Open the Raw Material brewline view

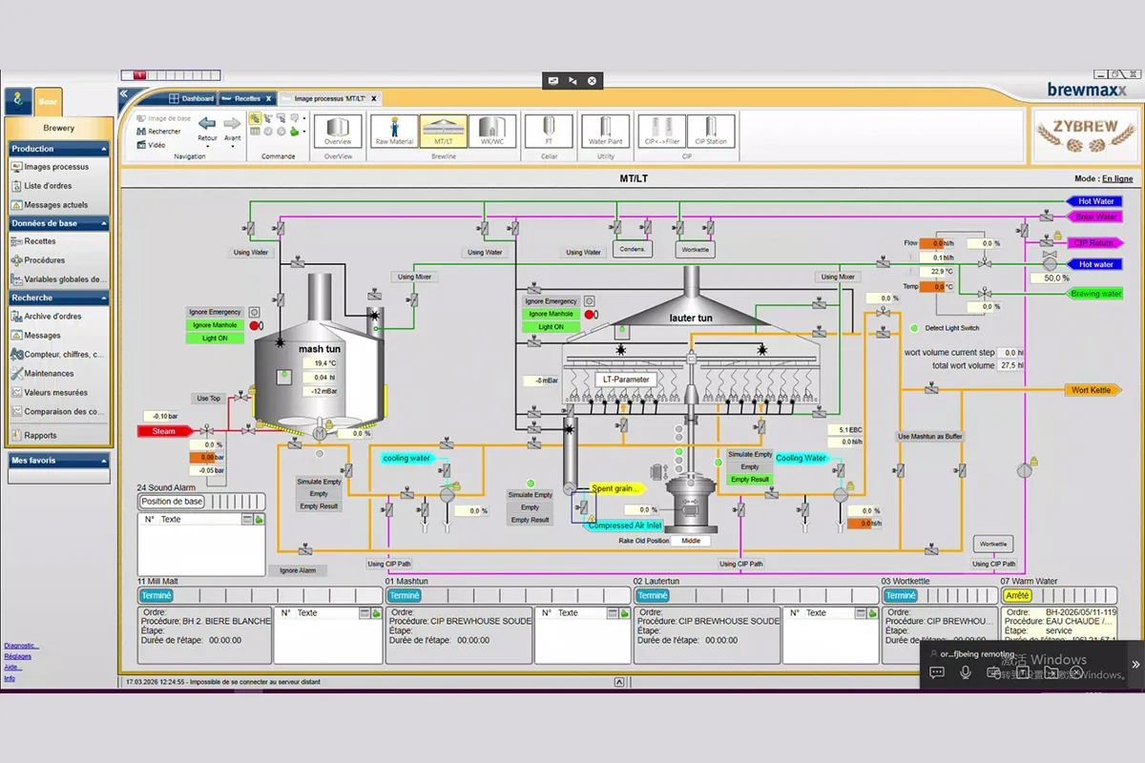coord(394,131)
